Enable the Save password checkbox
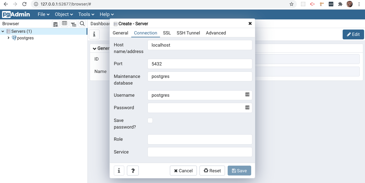The height and width of the screenshot is (183, 365). point(150,120)
